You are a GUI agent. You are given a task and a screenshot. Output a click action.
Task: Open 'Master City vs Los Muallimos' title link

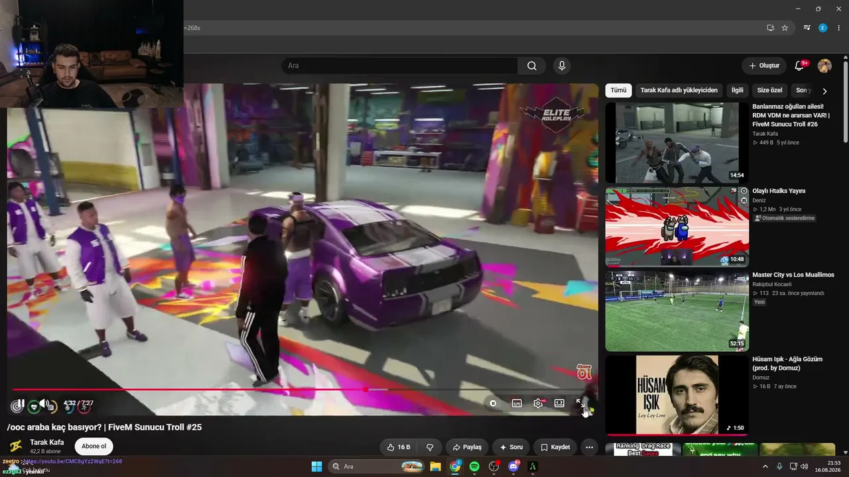(793, 275)
